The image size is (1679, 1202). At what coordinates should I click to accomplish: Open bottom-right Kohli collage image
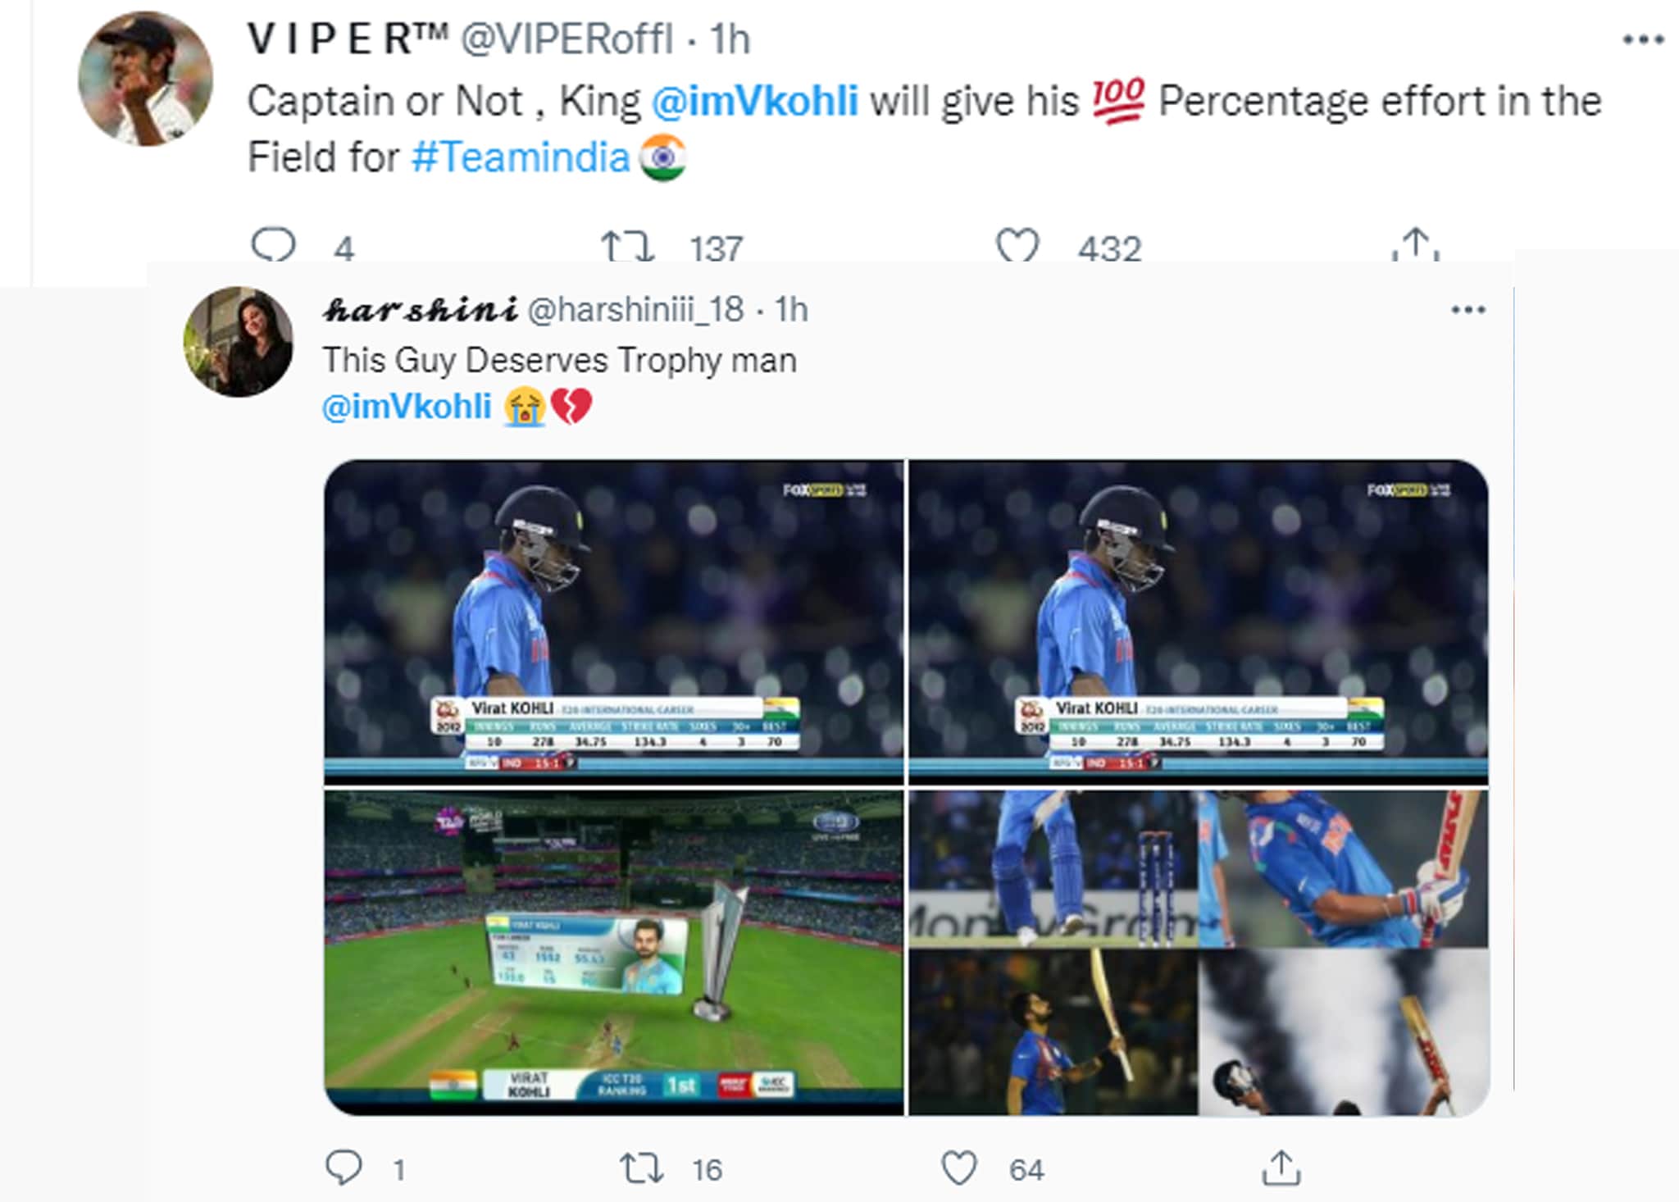click(x=1199, y=952)
